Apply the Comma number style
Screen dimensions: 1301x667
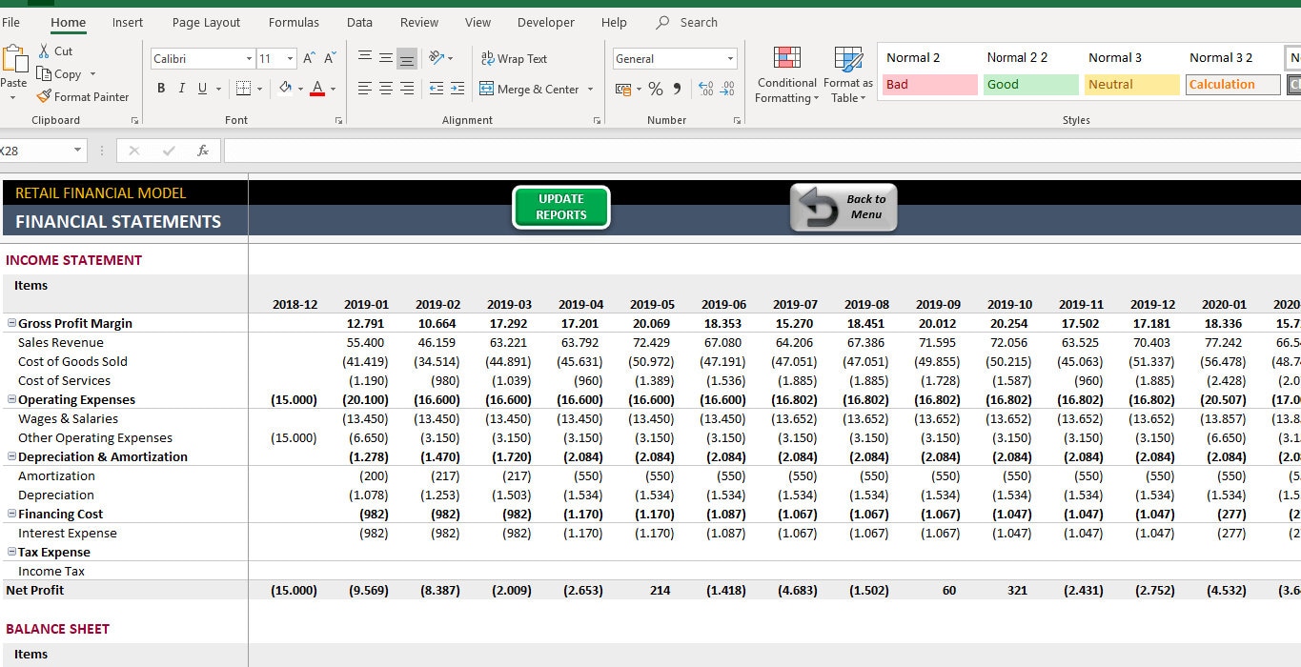click(676, 88)
